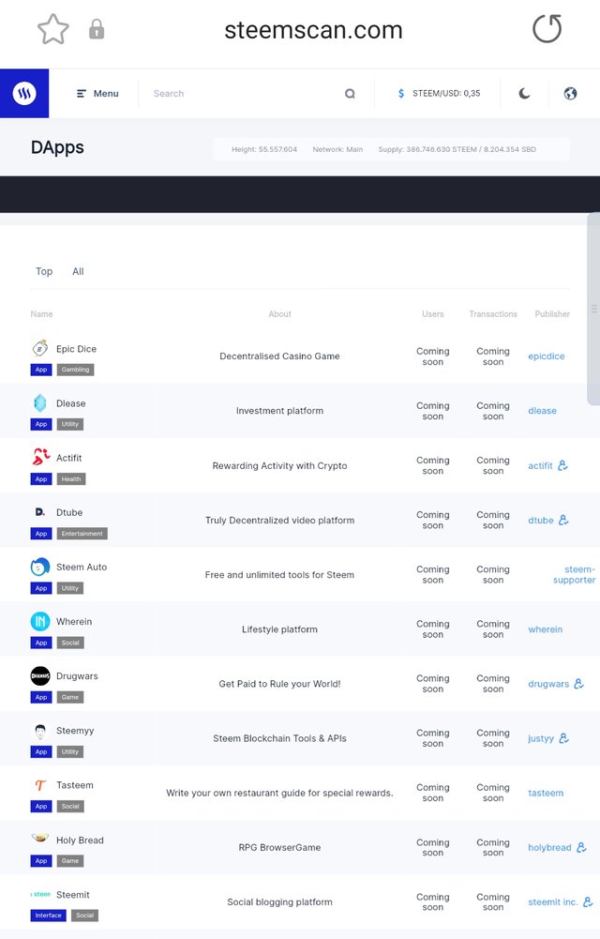Toggle dark mode with moon icon
This screenshot has width=600, height=939.
pos(524,94)
